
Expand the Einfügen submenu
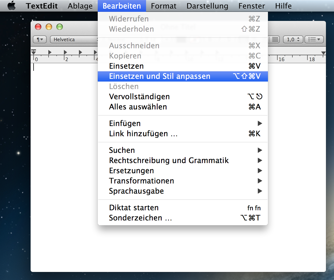pos(183,123)
